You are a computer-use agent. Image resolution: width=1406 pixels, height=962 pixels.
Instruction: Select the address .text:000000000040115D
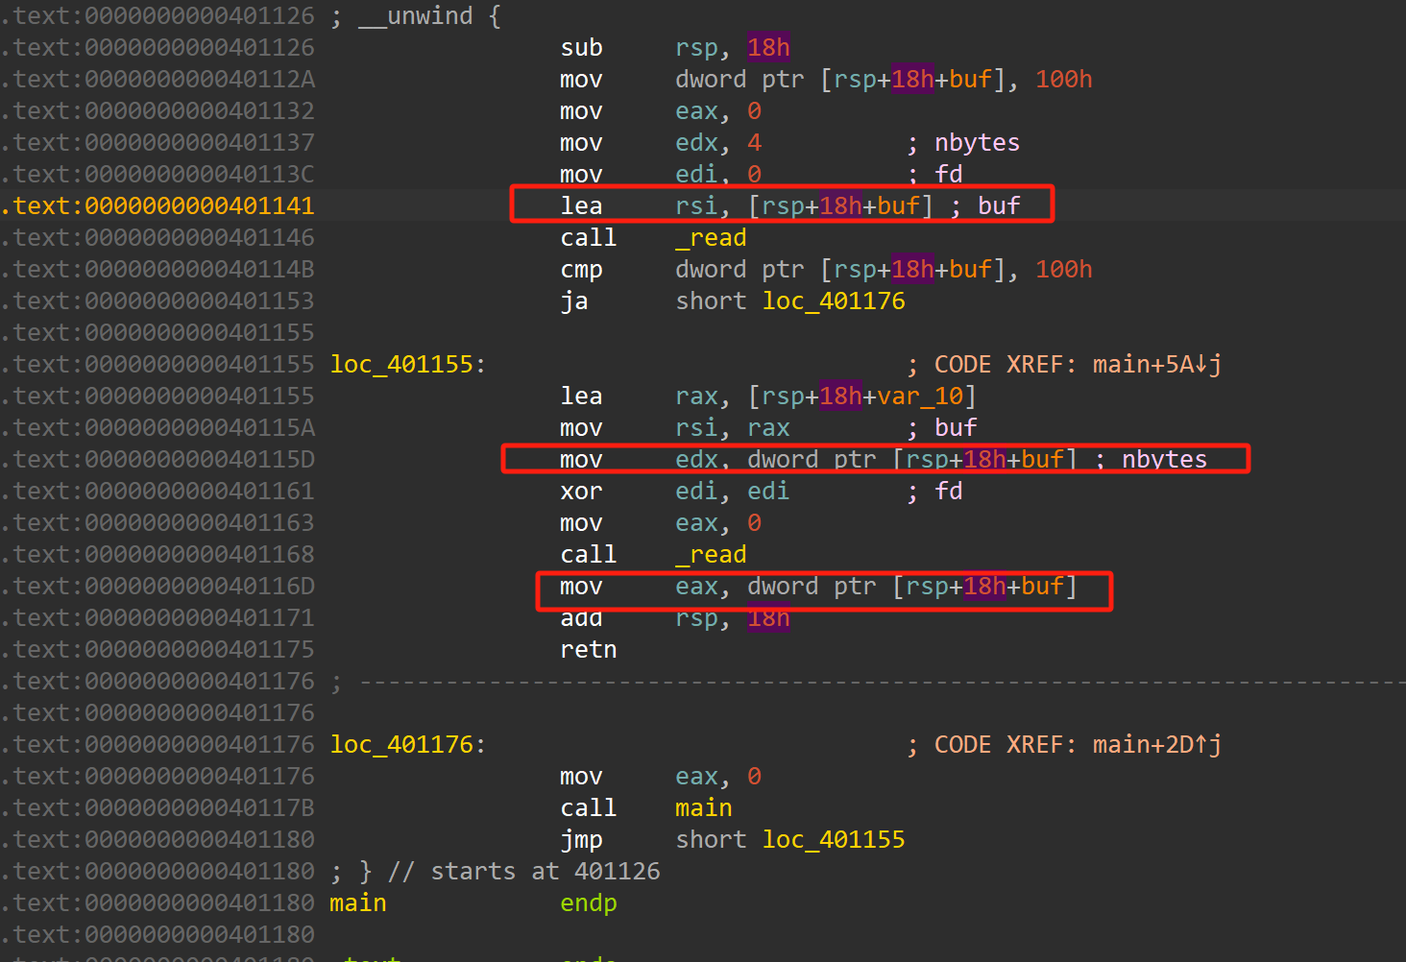tap(158, 459)
